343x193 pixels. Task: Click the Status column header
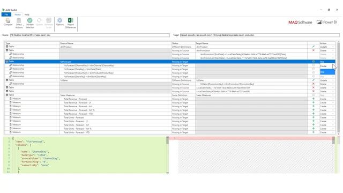[183, 43]
